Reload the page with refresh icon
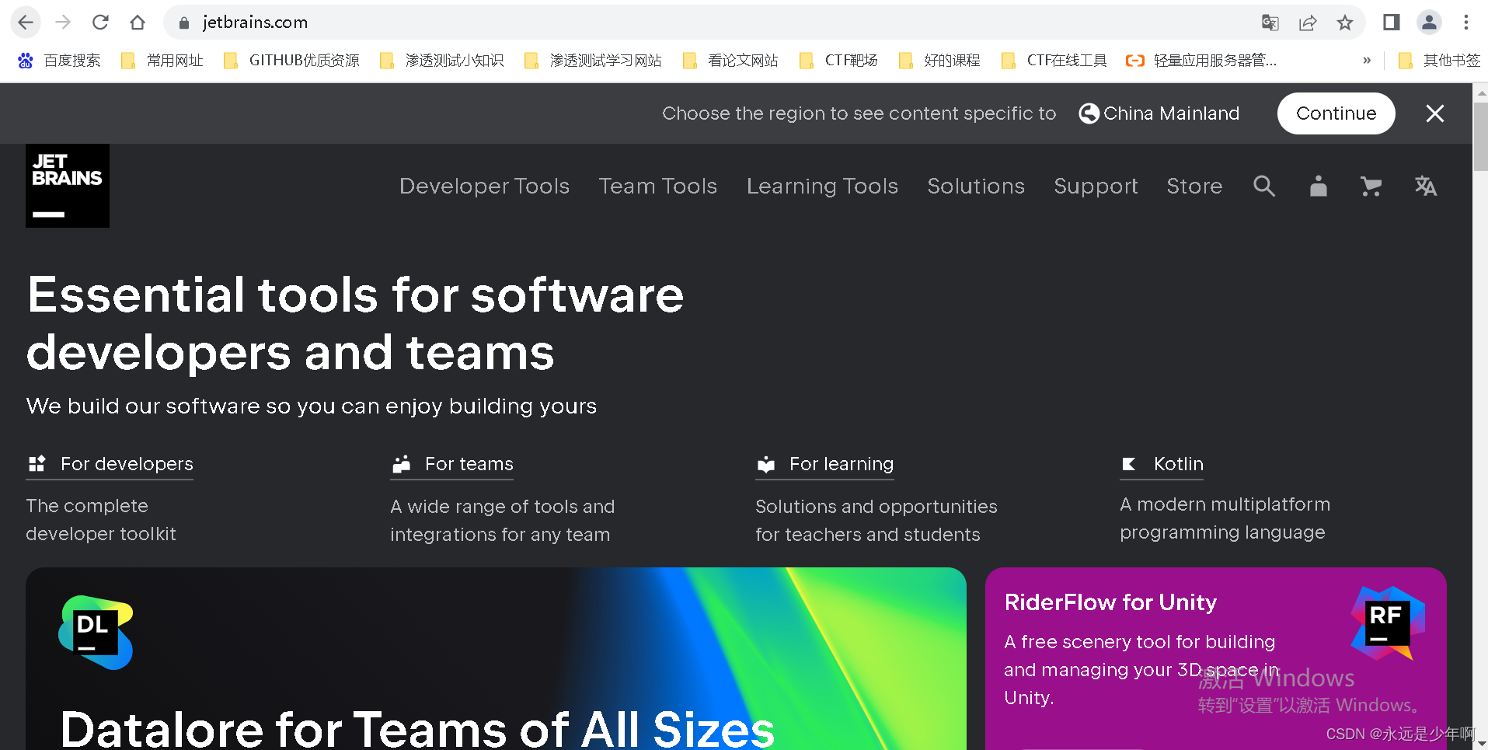The height and width of the screenshot is (750, 1488). pos(100,23)
